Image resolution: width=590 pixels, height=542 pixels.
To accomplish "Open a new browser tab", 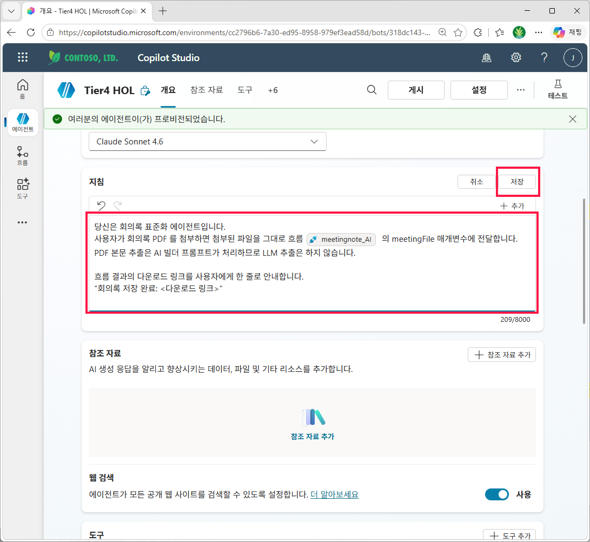I will [x=163, y=11].
